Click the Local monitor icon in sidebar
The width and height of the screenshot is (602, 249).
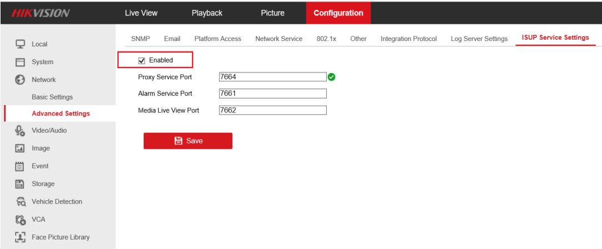pyautogui.click(x=20, y=44)
